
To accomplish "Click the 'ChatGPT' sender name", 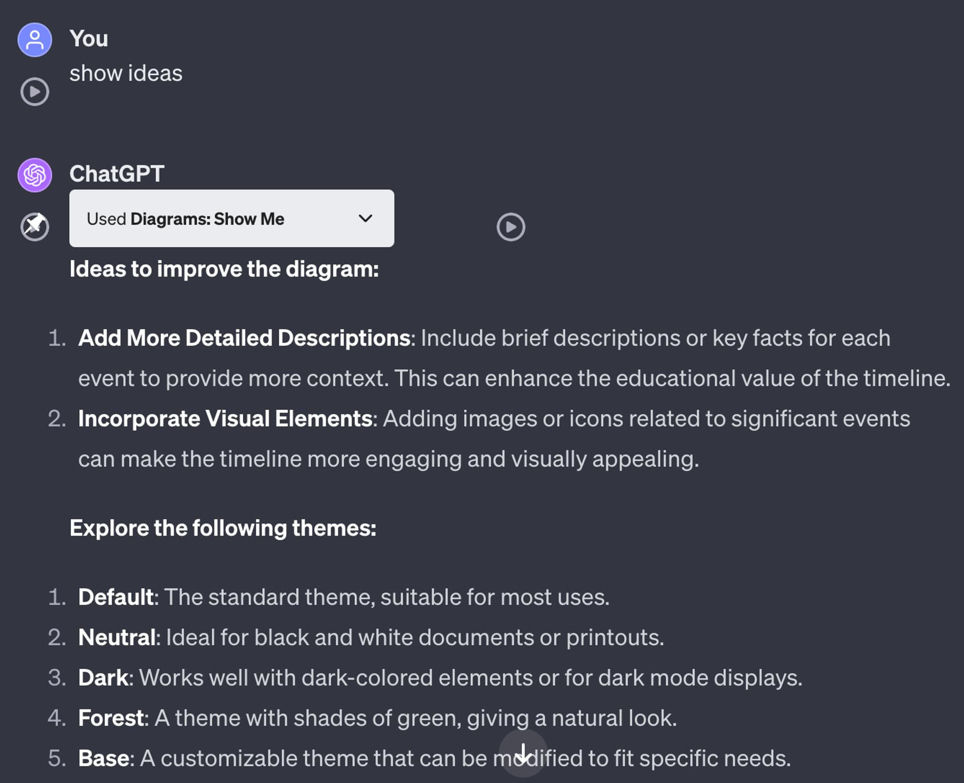I will (117, 174).
